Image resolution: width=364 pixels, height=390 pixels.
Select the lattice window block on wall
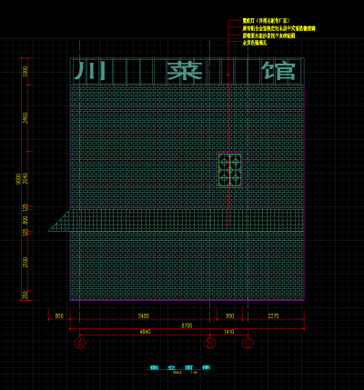(x=229, y=170)
